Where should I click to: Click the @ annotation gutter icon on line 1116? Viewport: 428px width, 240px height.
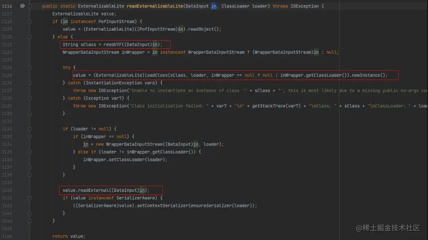(22, 6)
